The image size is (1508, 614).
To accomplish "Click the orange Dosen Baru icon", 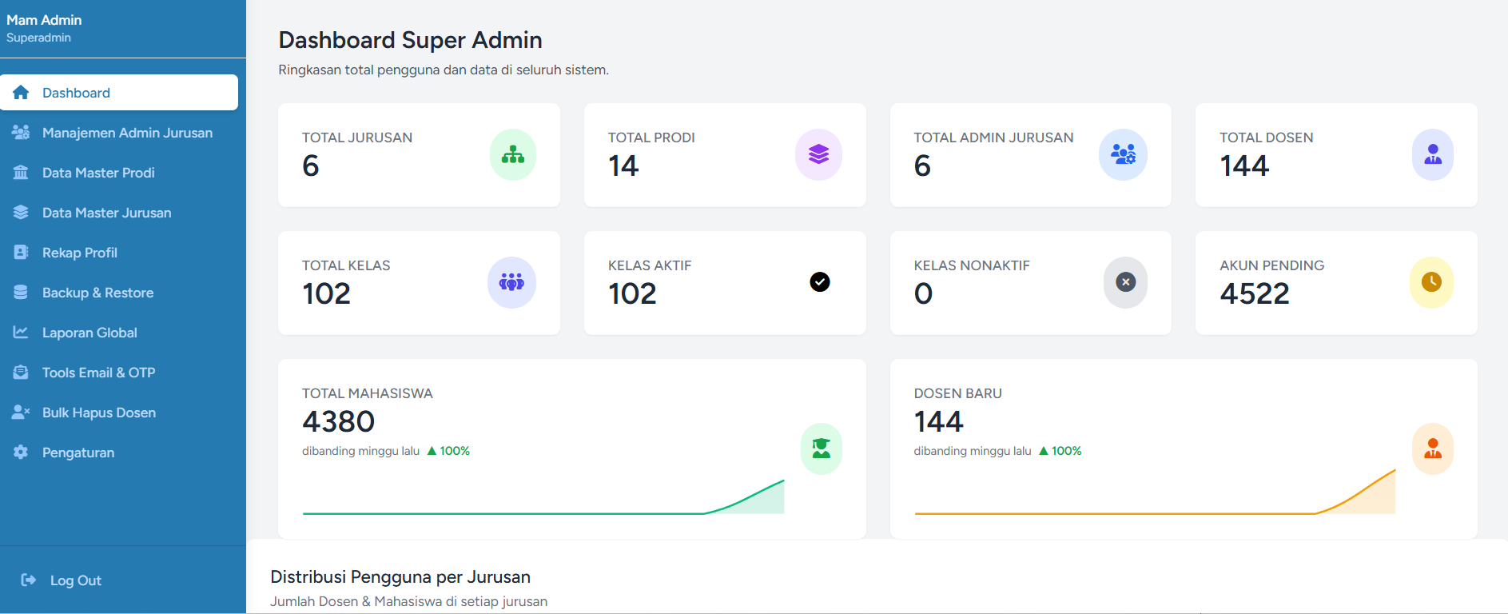I will 1432,449.
